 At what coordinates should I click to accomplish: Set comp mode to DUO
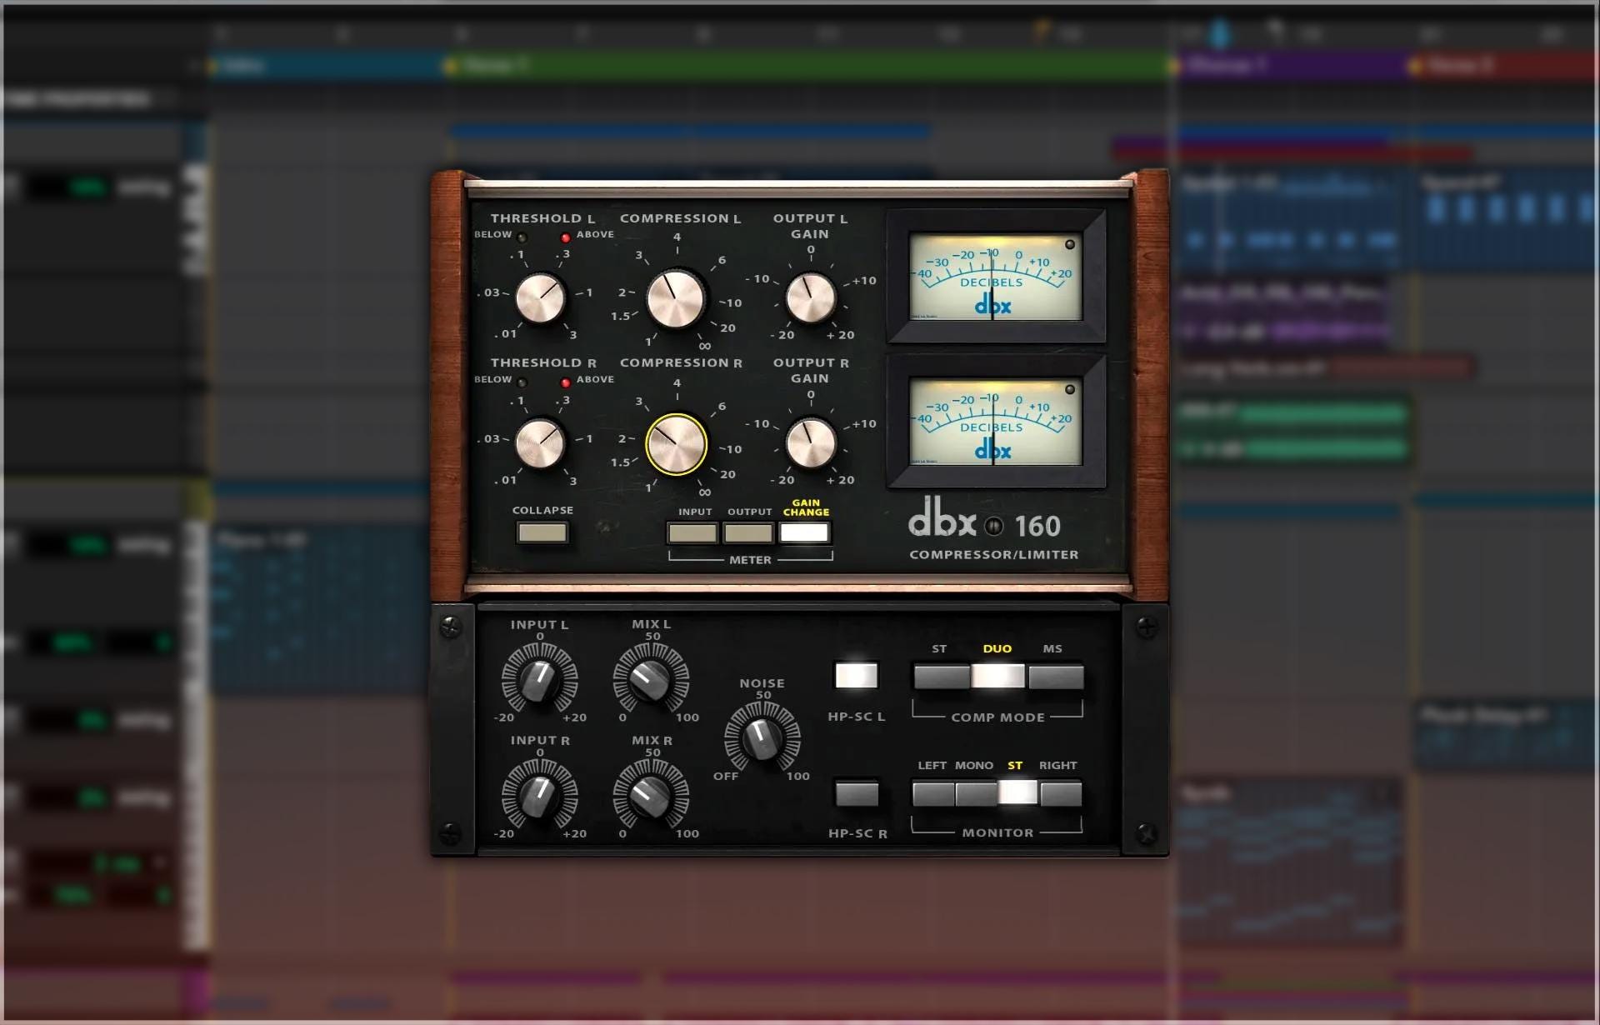pyautogui.click(x=998, y=676)
